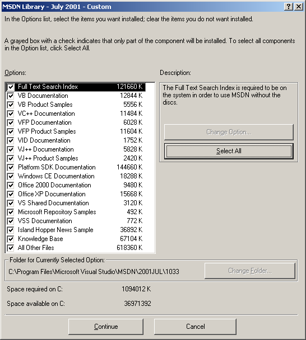Uncheck Island Hopper News Sample

11,230
